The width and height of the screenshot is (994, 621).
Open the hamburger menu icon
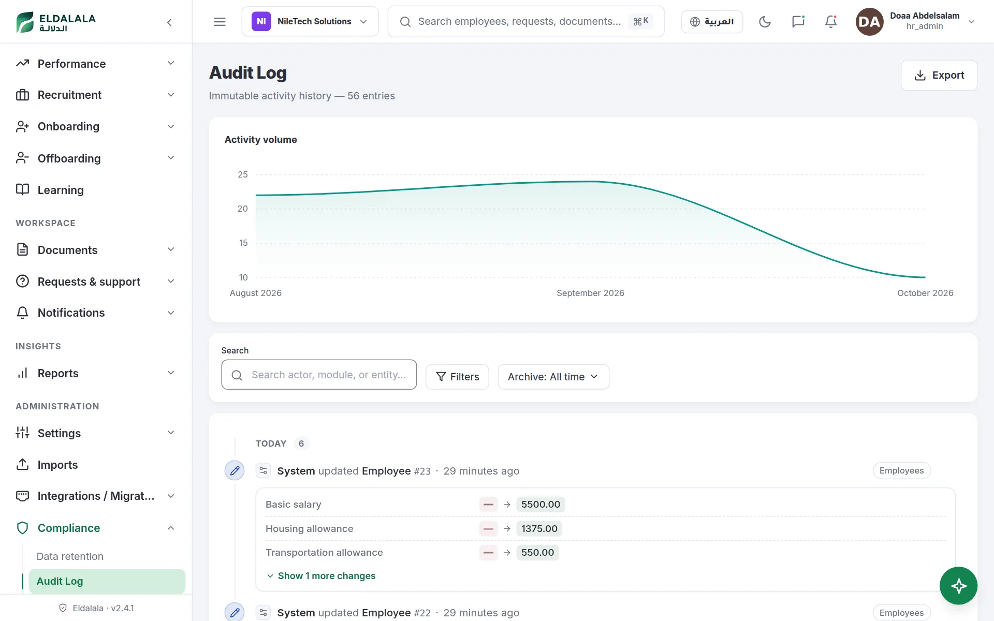click(x=220, y=22)
